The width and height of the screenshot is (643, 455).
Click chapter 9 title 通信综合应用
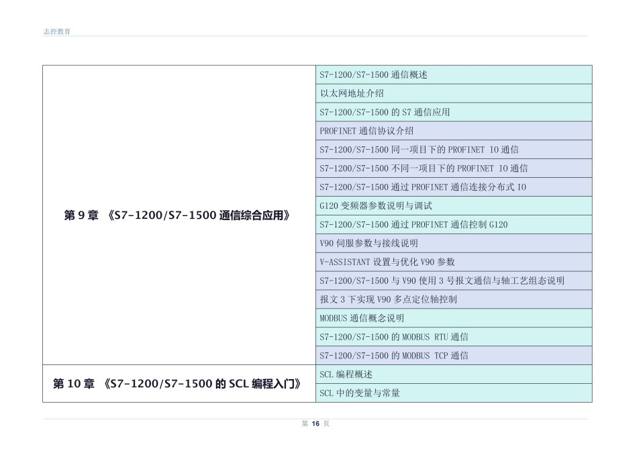click(x=177, y=215)
